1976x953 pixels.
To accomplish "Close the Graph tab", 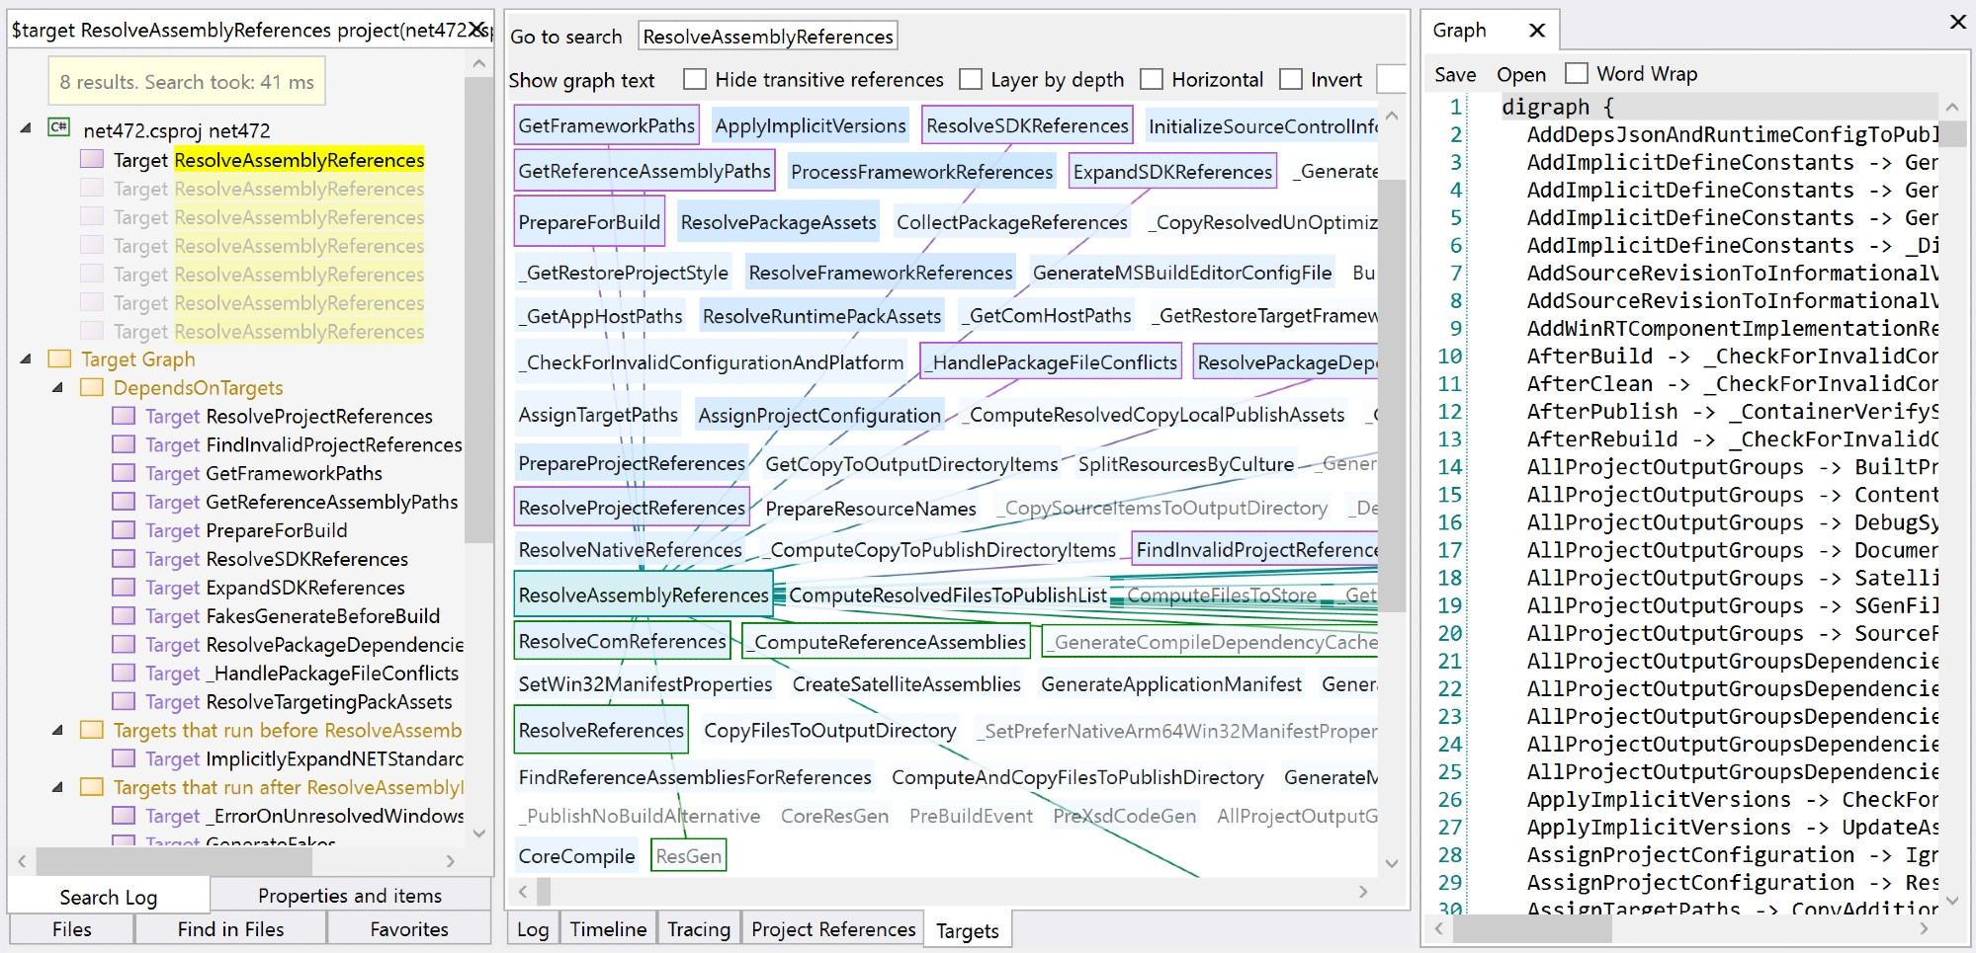I will coord(1537,30).
